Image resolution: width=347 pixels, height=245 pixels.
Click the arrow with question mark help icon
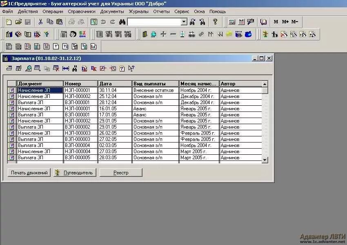tap(131, 68)
